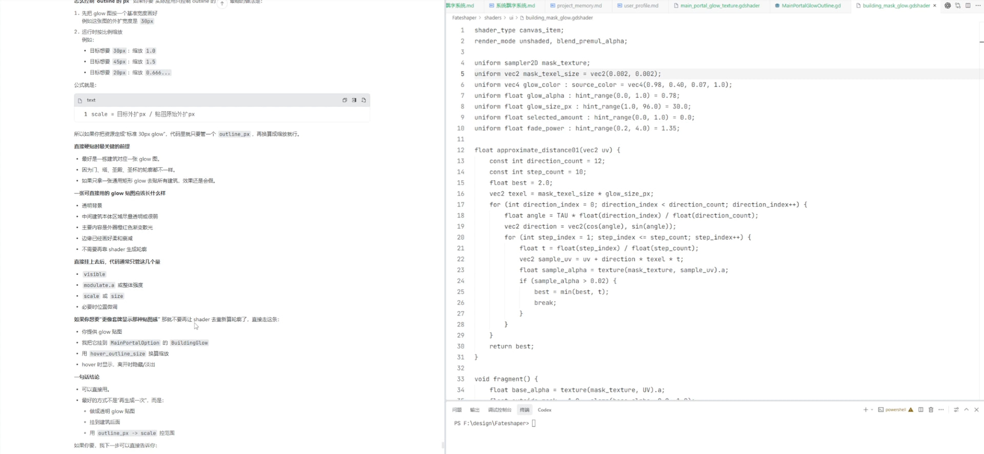Click 'float approximate_distance01' function declaration
Screen dimensions: 984x454
coord(547,150)
